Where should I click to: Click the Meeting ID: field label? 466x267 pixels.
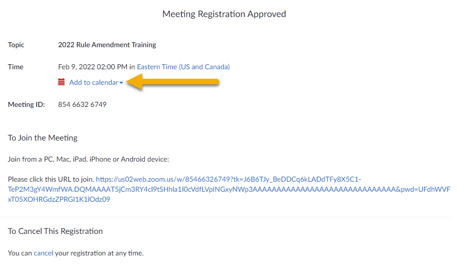[x=26, y=104]
